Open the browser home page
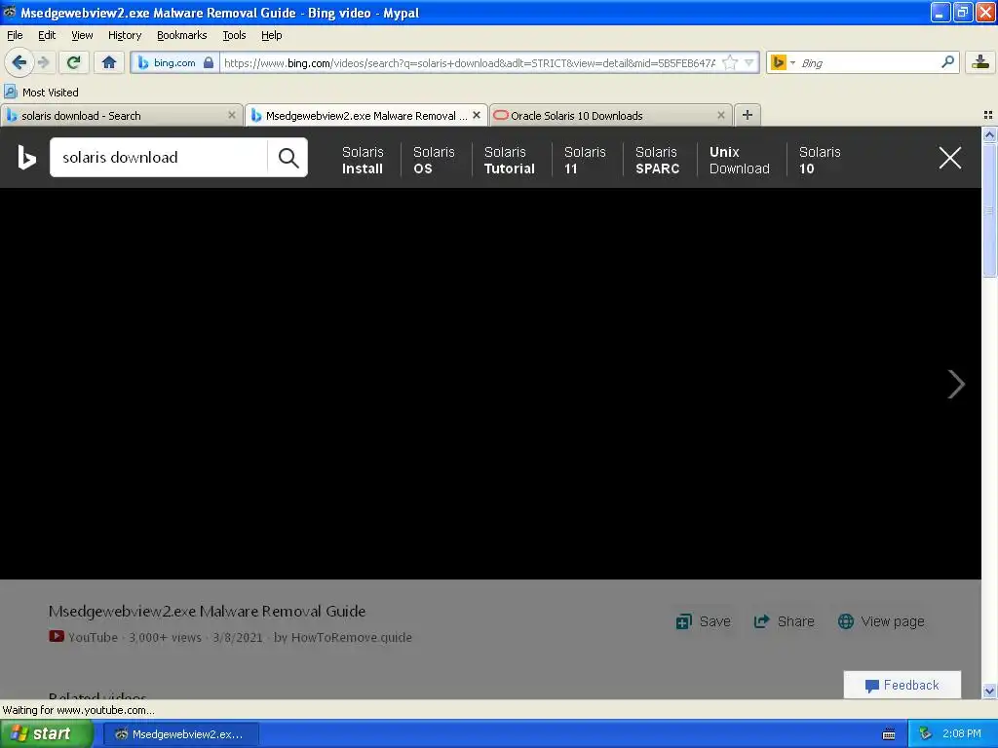Viewport: 998px width, 748px height. [109, 62]
